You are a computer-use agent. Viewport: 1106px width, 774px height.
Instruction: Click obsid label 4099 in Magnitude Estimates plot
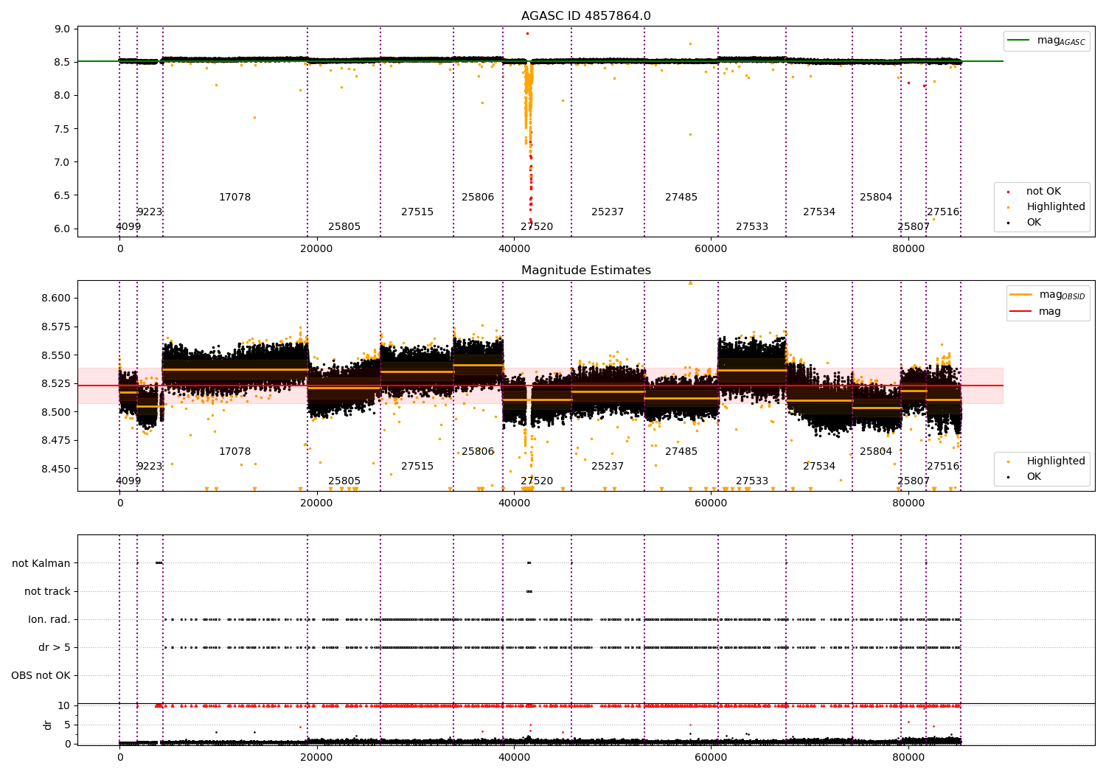pos(128,481)
